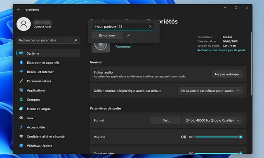Select the Jeux controller icon

pyautogui.click(x=21, y=118)
